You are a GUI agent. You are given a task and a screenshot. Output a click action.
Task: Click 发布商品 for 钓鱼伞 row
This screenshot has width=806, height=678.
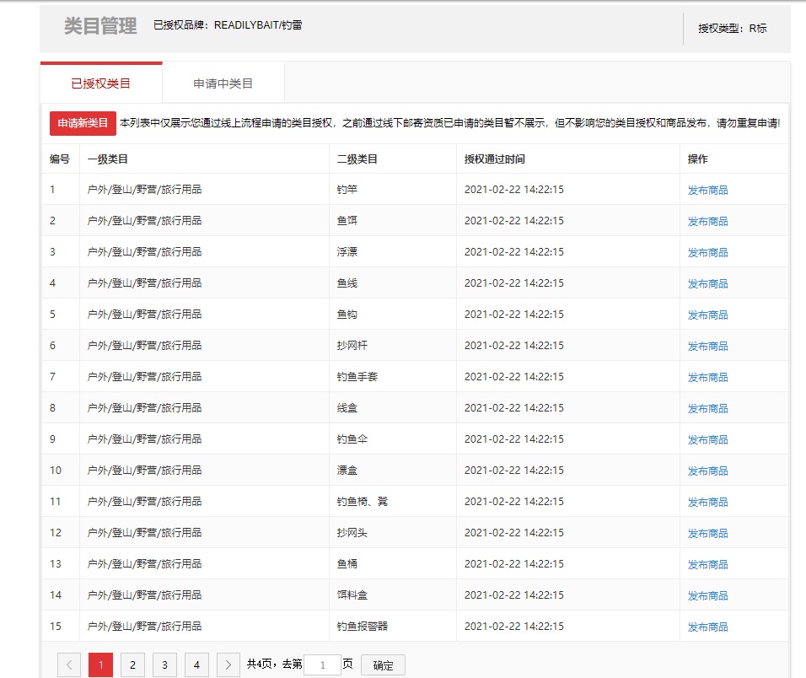pyautogui.click(x=707, y=440)
